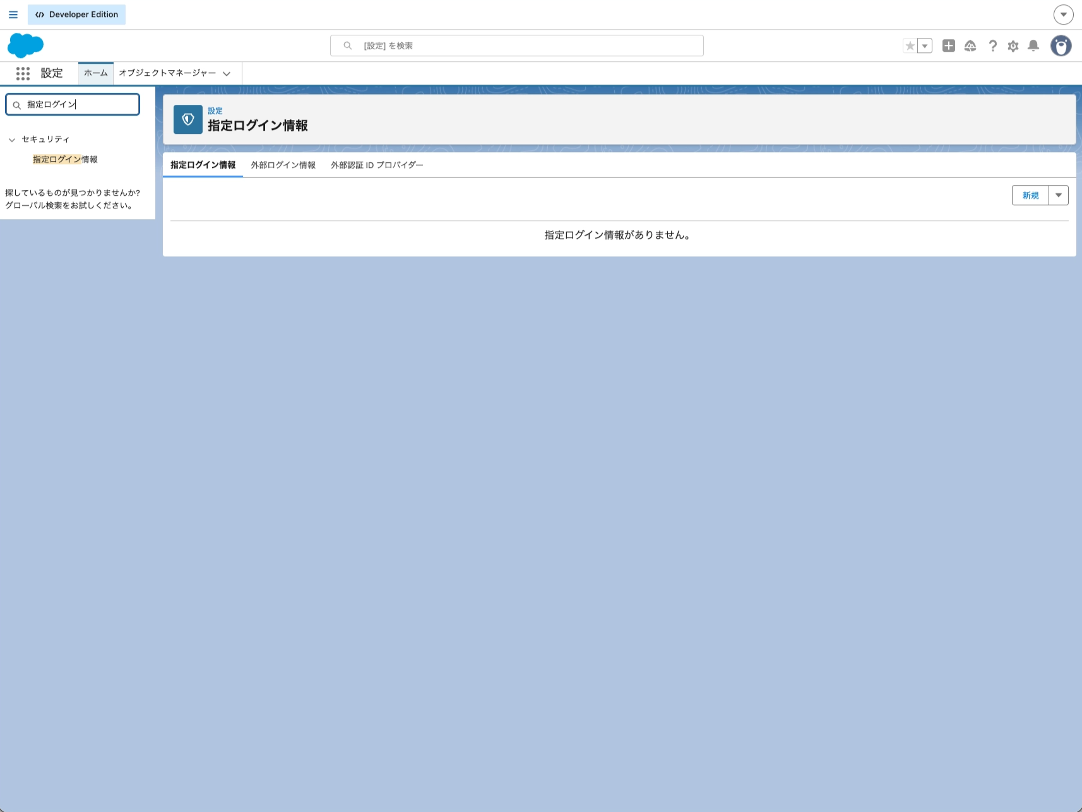
Task: Open 指定ログイン情報 in the sidebar tree
Action: 65,160
